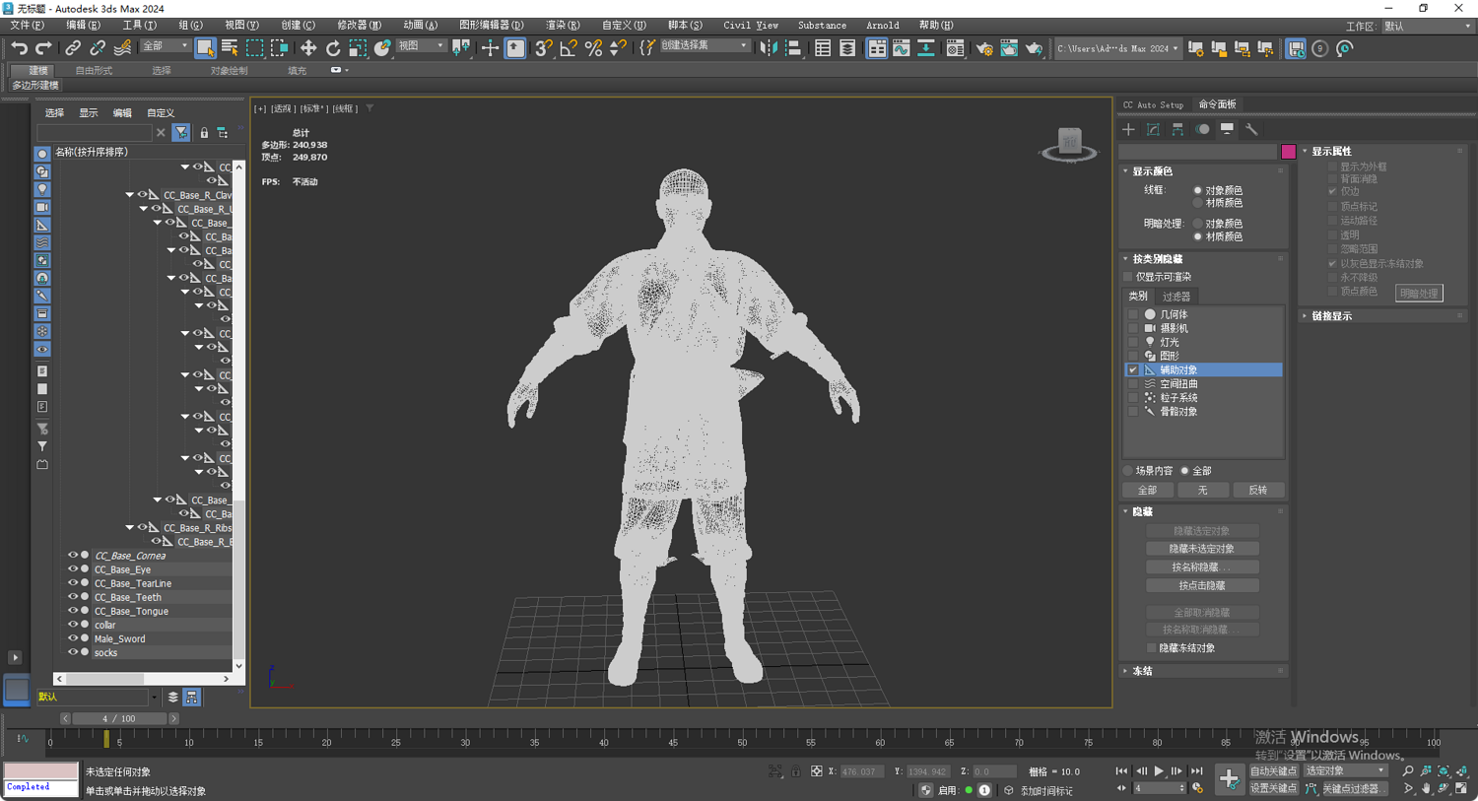Click the 隐藏未选定对象 button

pos(1202,549)
